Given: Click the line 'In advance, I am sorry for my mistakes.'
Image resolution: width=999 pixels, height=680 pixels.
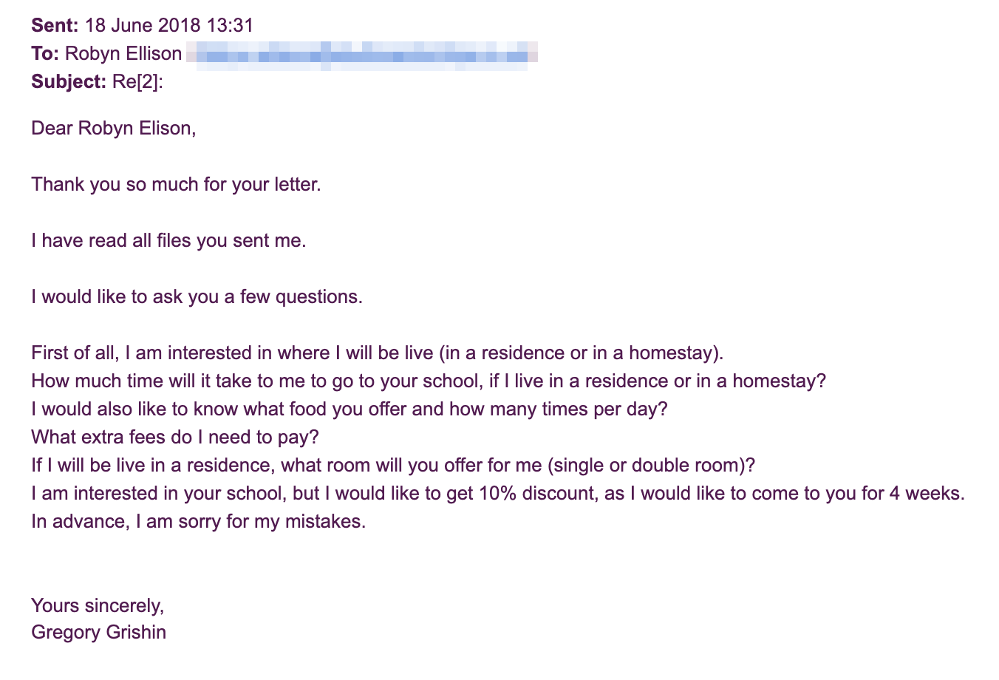Looking at the screenshot, I should click(198, 521).
